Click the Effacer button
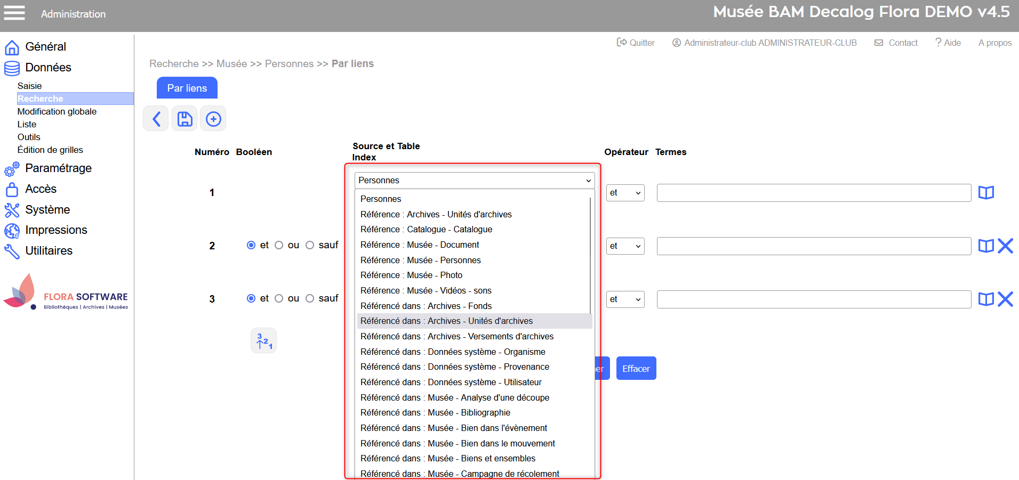Viewport: 1019px width, 480px height. [636, 368]
